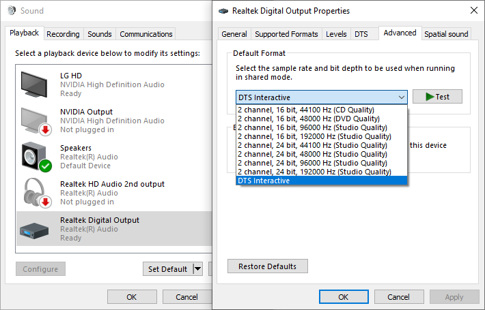Choose 2 channel, 16 bit, 44100 Hz (CD Quality)
Image resolution: width=485 pixels, height=310 pixels.
point(321,110)
